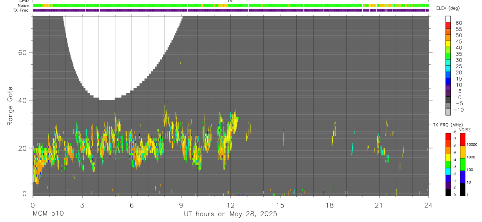This screenshot has height=222, width=482.
Task: Click the range gate 60 axis label
Action: point(23,52)
